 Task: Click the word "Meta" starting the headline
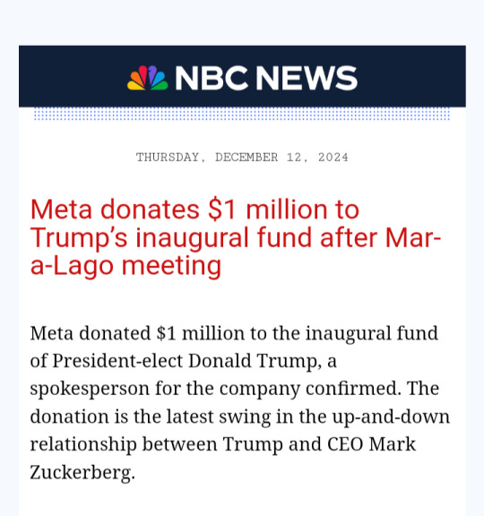[x=61, y=210]
